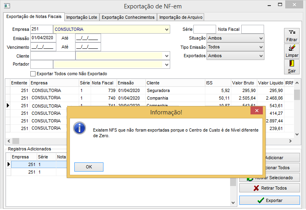Viewport: 306px width, 210px height.
Task: Switch to Importação de Arquivo tab
Action: [x=181, y=17]
